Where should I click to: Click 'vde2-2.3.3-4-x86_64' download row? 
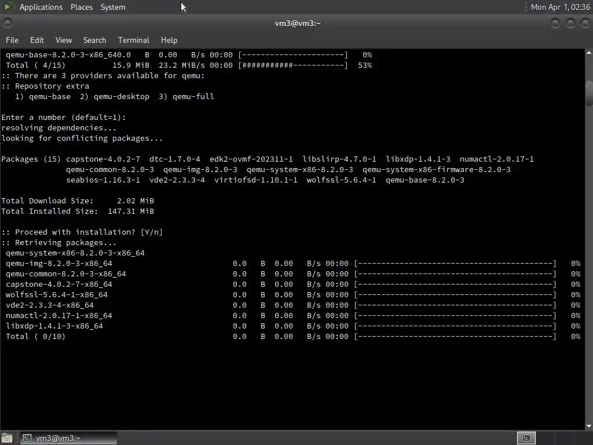[x=293, y=305]
